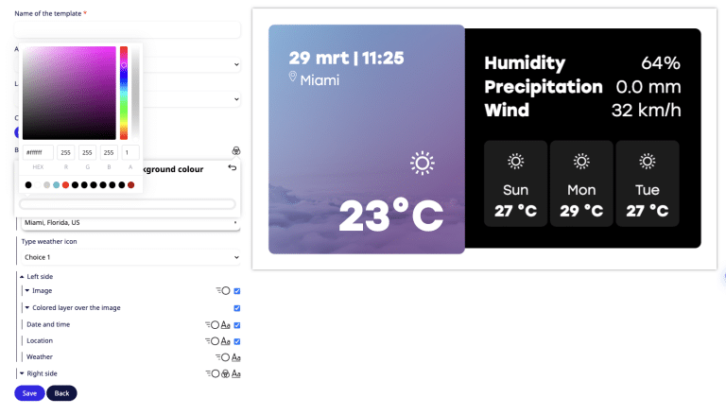Pick the red preset colour swatch
The width and height of the screenshot is (726, 415).
[65, 184]
